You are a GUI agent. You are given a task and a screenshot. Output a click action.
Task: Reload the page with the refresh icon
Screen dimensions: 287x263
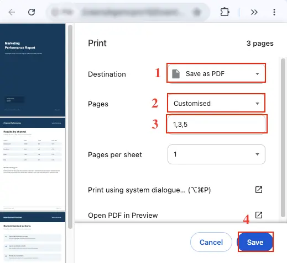32,12
